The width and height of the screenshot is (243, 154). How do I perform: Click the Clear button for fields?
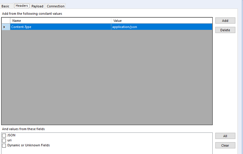click(x=225, y=145)
